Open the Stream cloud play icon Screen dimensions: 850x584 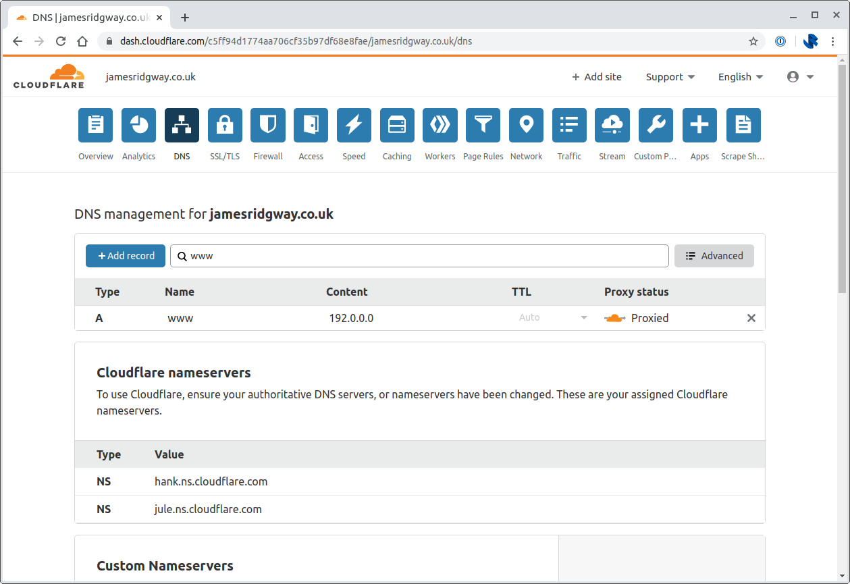click(612, 126)
